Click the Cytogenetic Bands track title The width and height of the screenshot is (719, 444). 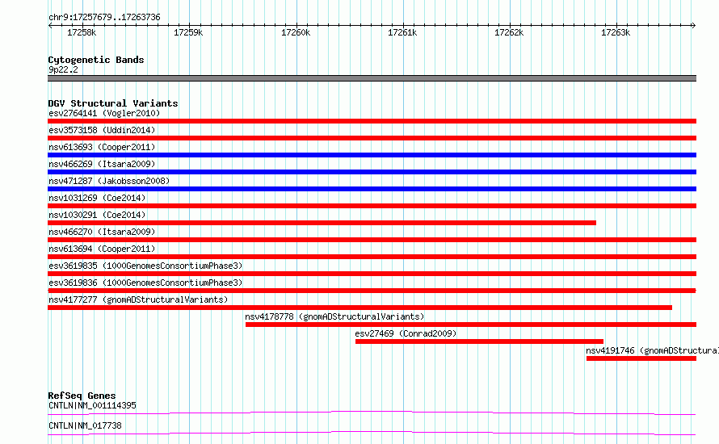coord(96,60)
